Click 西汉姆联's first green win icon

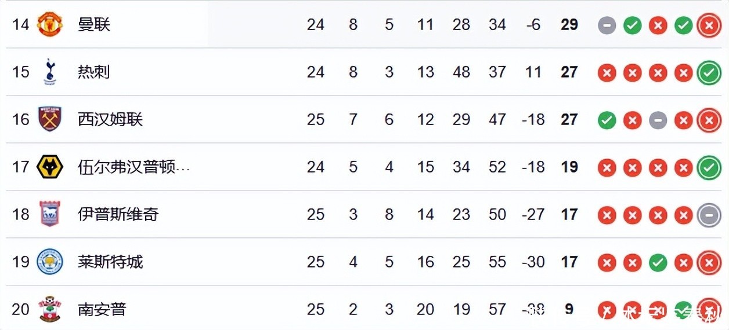pyautogui.click(x=607, y=120)
